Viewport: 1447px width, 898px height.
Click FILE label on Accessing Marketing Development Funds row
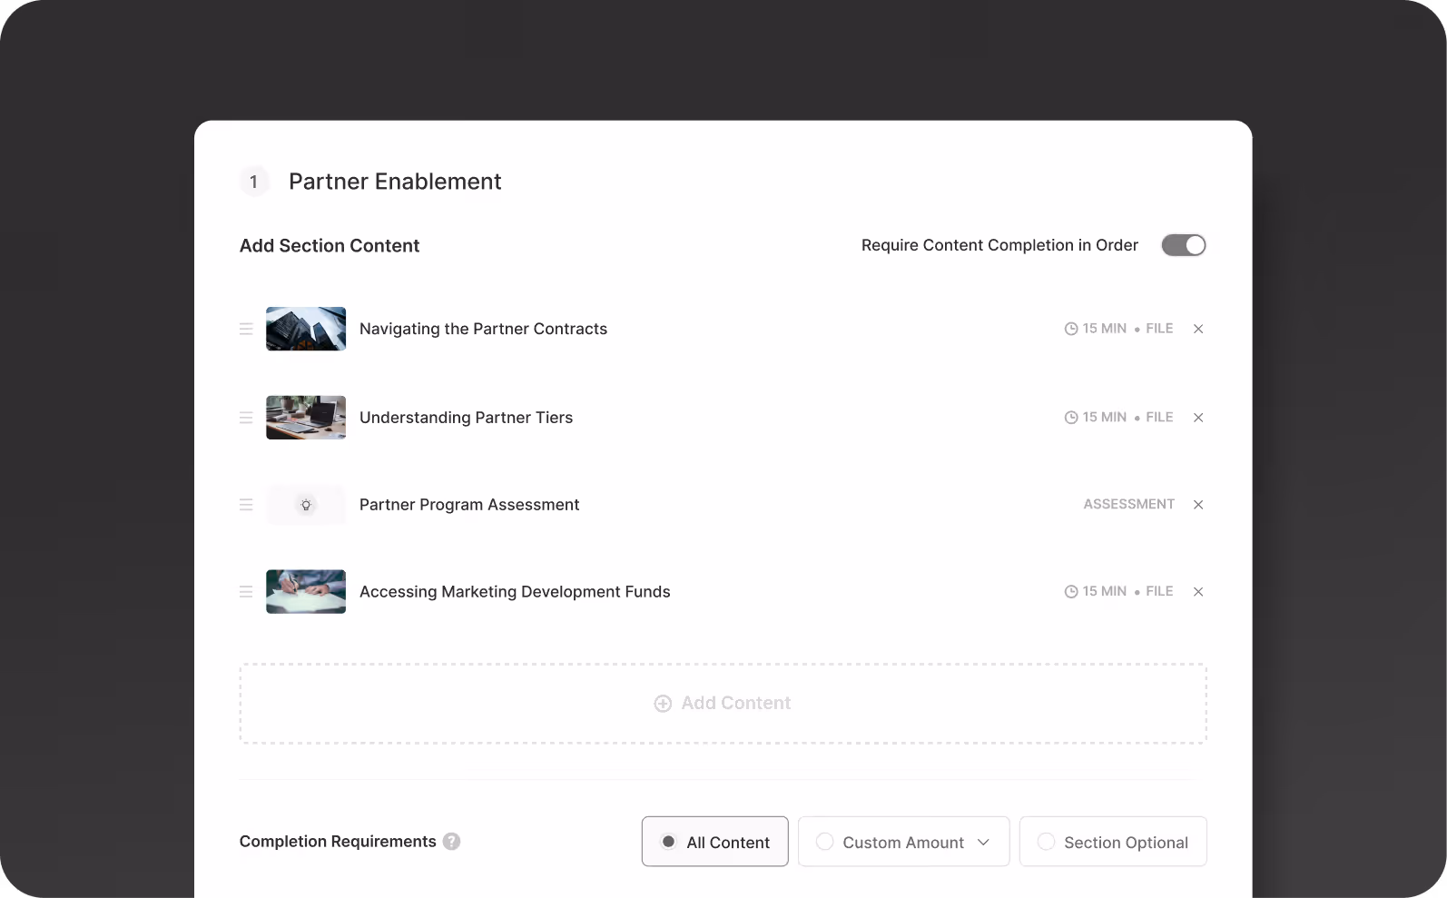tap(1159, 591)
